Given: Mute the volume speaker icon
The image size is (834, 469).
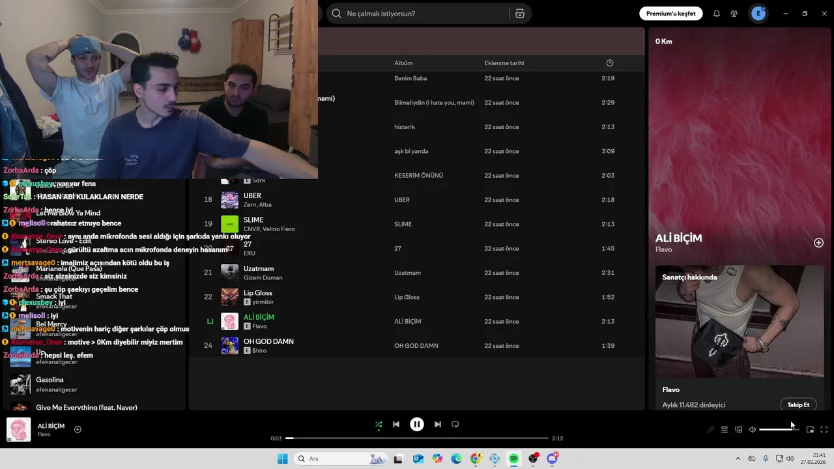Looking at the screenshot, I should 752,429.
